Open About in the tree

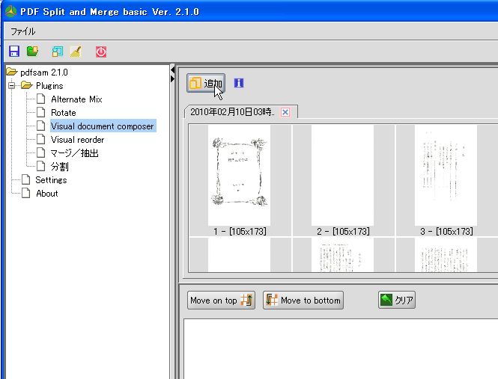tap(47, 194)
